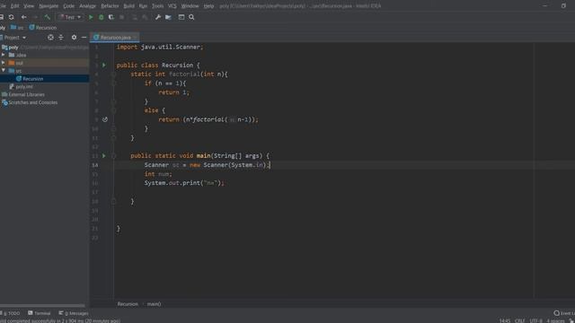Collapse the src folder arrow
This screenshot has width=575, height=323.
[x=4, y=70]
